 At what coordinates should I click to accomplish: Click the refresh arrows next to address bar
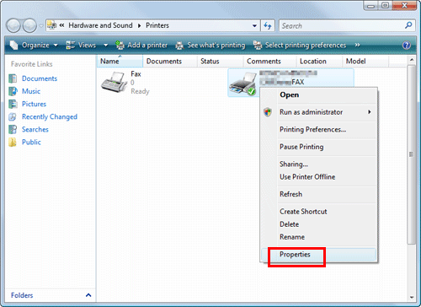coord(268,26)
